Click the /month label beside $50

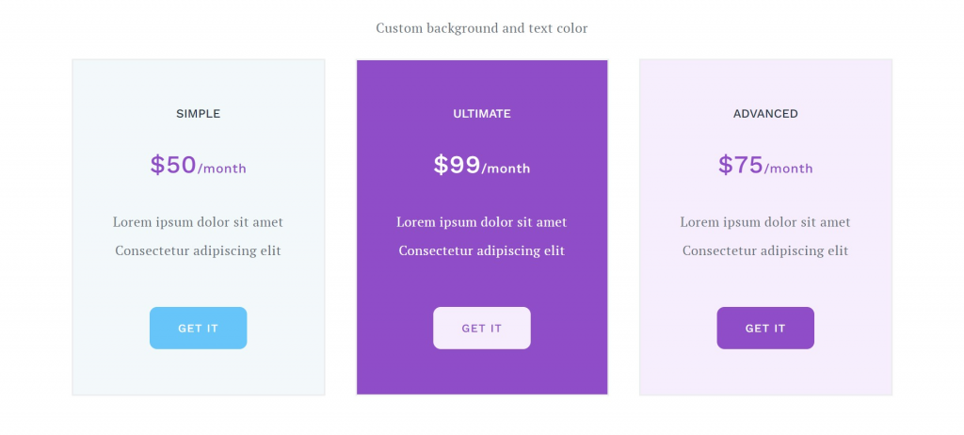[222, 169]
